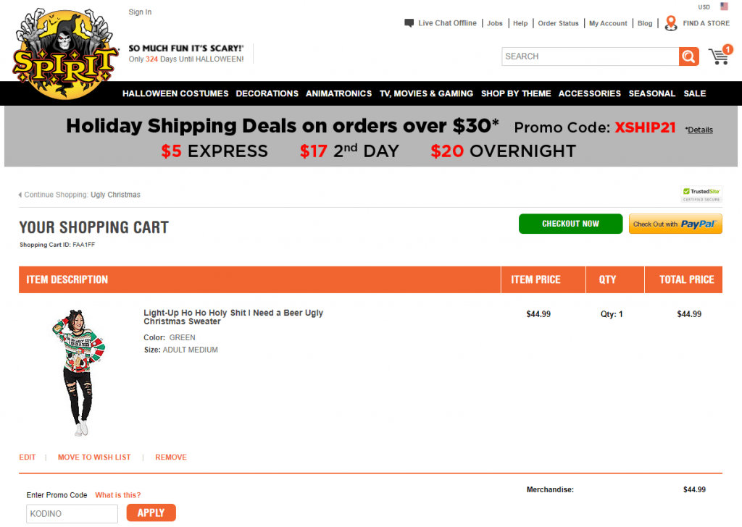Open the SEASONAL menu

pyautogui.click(x=651, y=93)
